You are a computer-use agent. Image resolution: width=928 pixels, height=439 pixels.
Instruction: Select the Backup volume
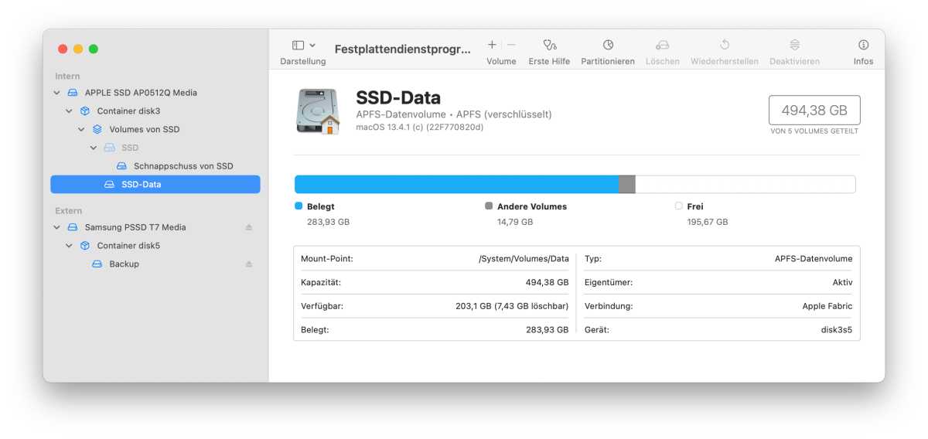(x=155, y=264)
